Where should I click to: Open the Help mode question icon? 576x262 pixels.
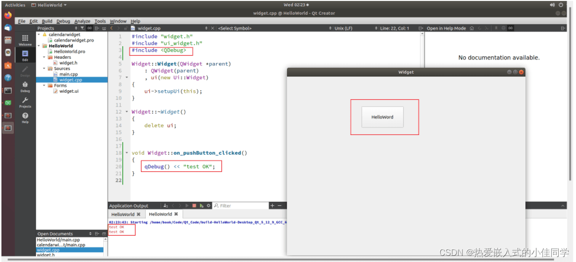coord(25,117)
